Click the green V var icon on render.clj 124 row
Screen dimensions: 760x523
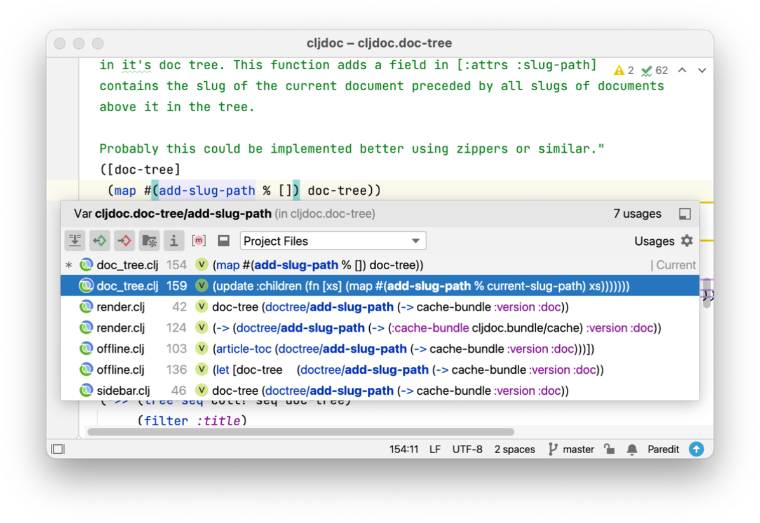click(x=201, y=328)
